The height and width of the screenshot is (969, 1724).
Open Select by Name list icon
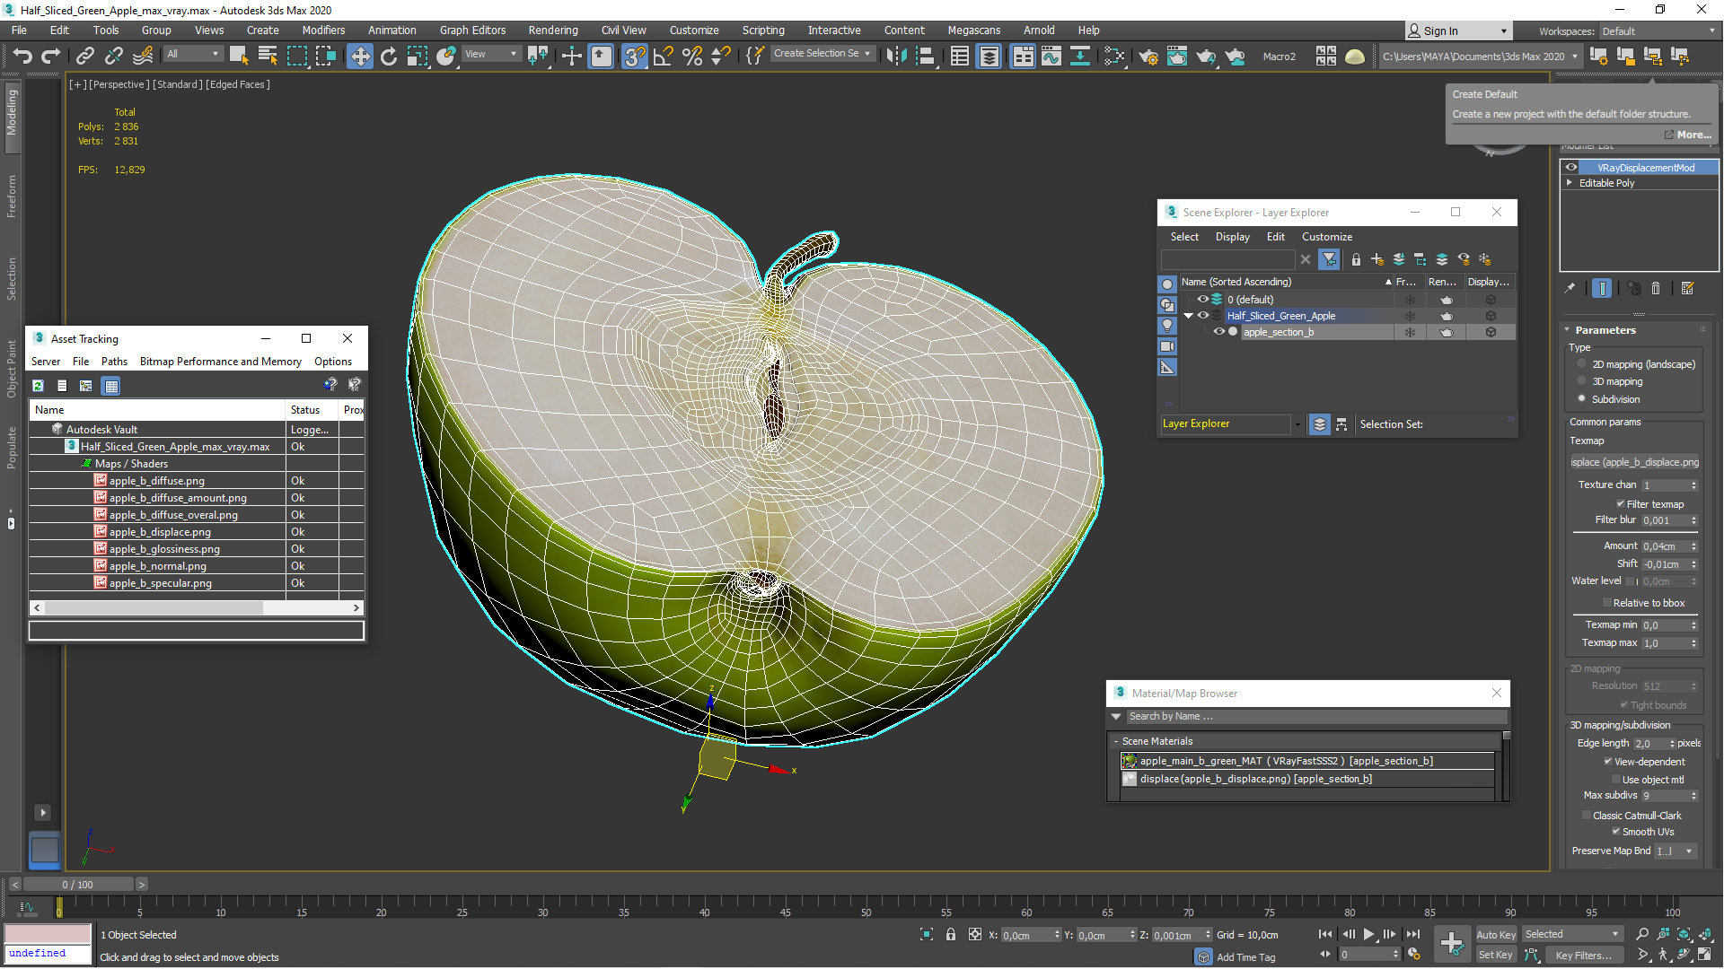[267, 56]
